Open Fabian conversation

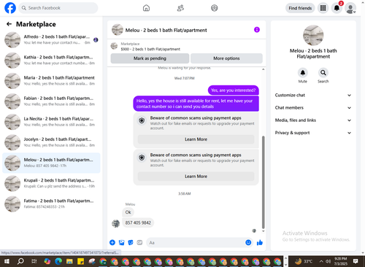pos(51,101)
